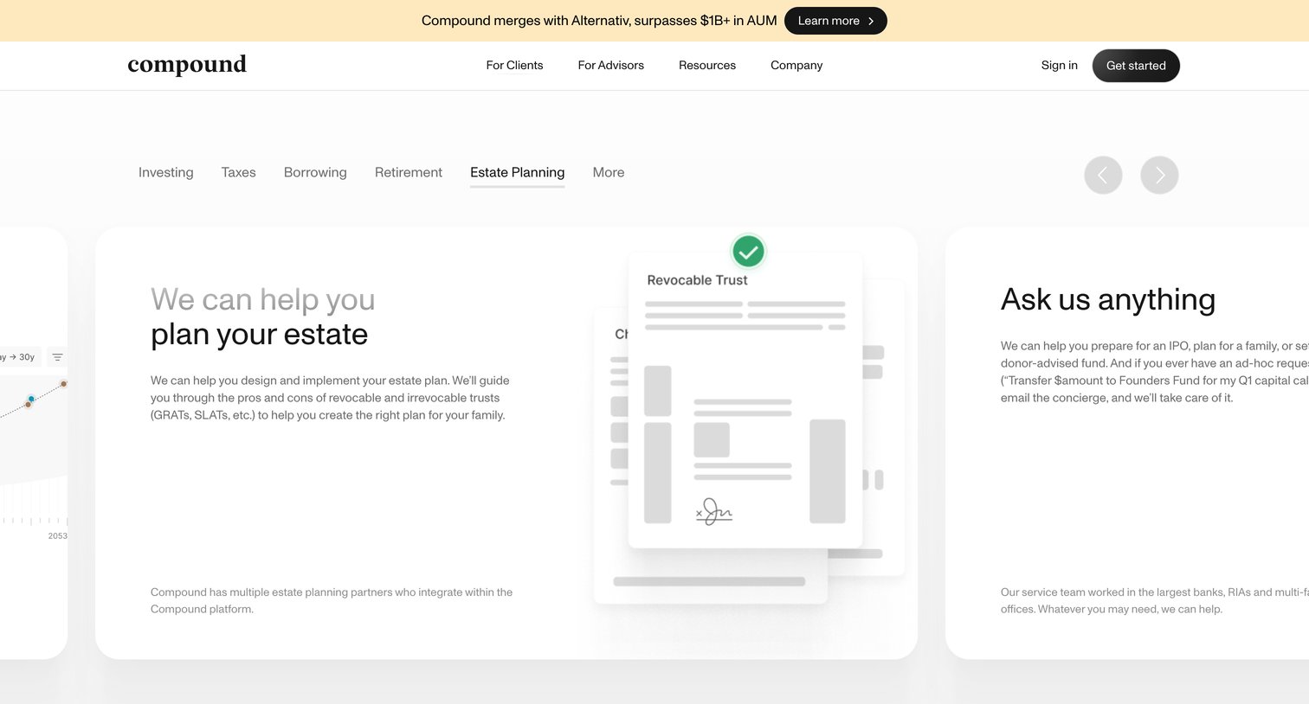Click the 'Ask us anything' heading
This screenshot has width=1309, height=704.
click(x=1108, y=299)
